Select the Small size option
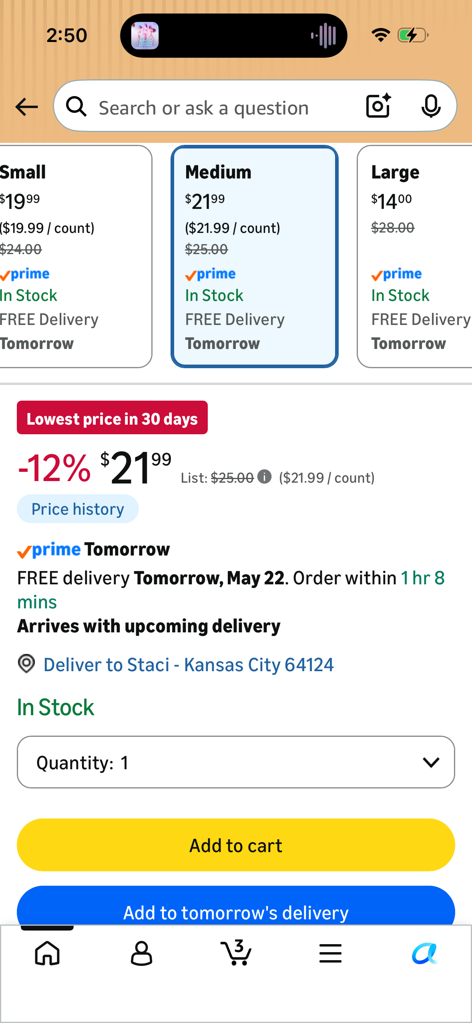The image size is (472, 1023). coord(75,257)
